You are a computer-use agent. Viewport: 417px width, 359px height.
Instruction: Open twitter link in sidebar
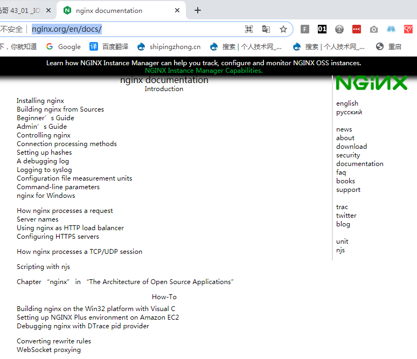(346, 216)
